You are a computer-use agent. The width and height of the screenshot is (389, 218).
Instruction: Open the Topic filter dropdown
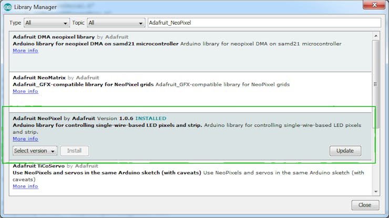(116, 23)
